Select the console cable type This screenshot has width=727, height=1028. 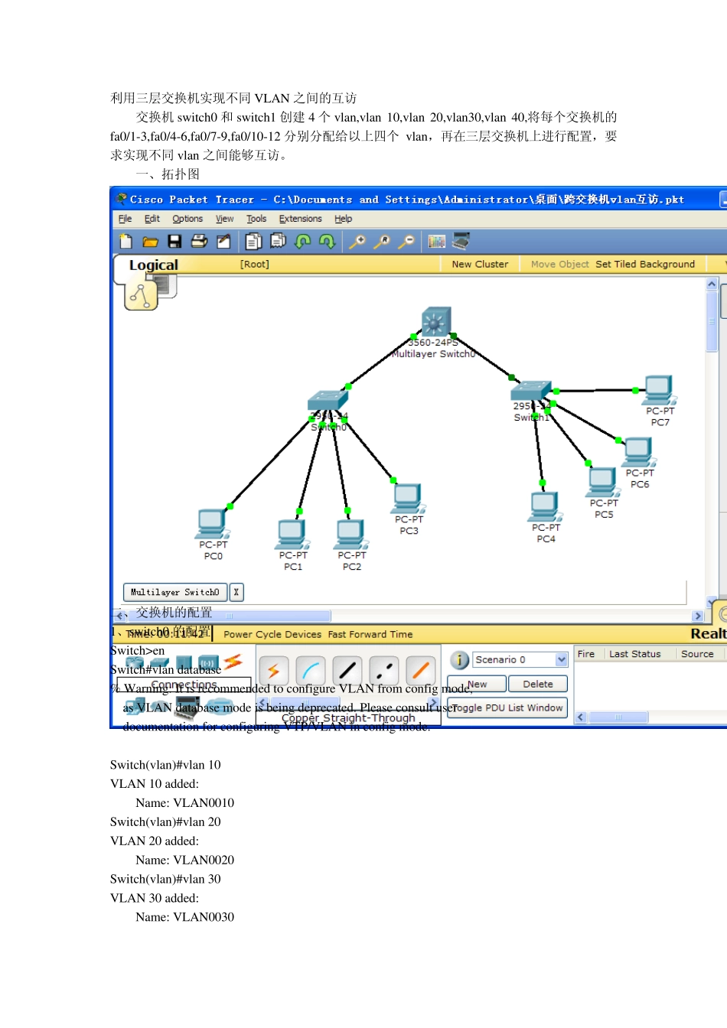point(311,672)
